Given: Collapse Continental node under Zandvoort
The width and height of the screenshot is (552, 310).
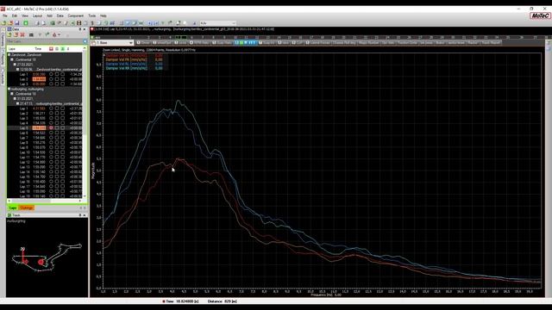Looking at the screenshot, I should click(x=12, y=59).
